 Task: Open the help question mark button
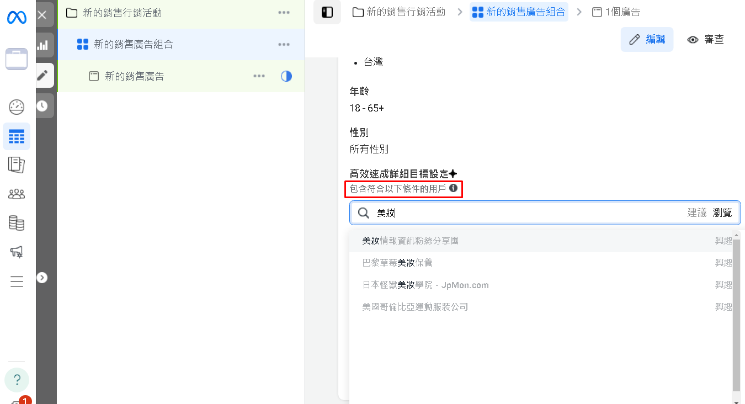click(17, 380)
